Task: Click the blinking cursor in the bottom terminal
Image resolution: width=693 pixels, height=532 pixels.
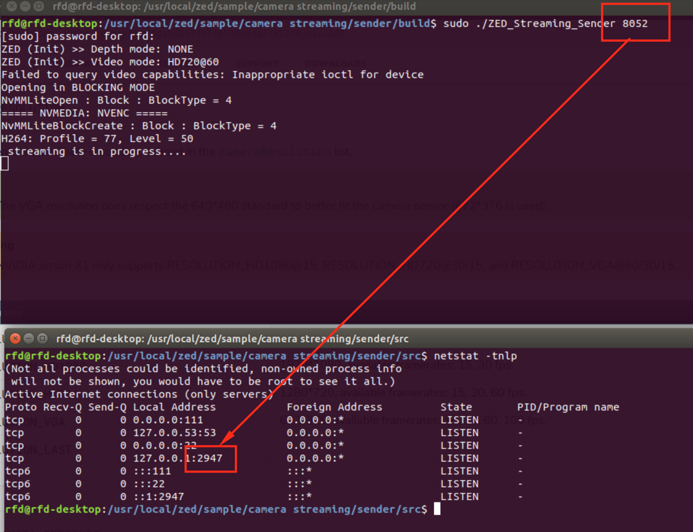Action: tap(437, 509)
